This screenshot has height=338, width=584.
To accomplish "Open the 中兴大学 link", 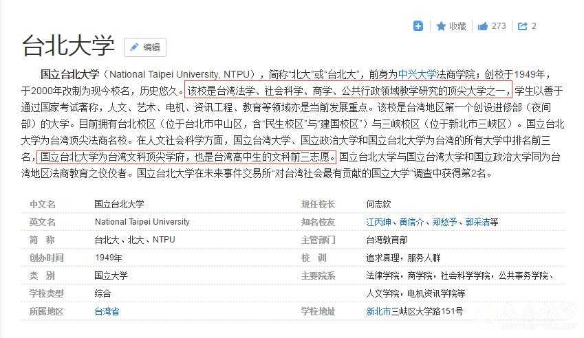I will 418,74.
